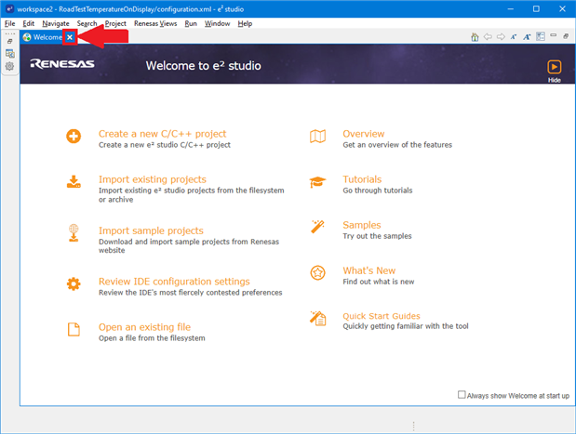Restore the minimized stack in left trim

pyautogui.click(x=10, y=41)
